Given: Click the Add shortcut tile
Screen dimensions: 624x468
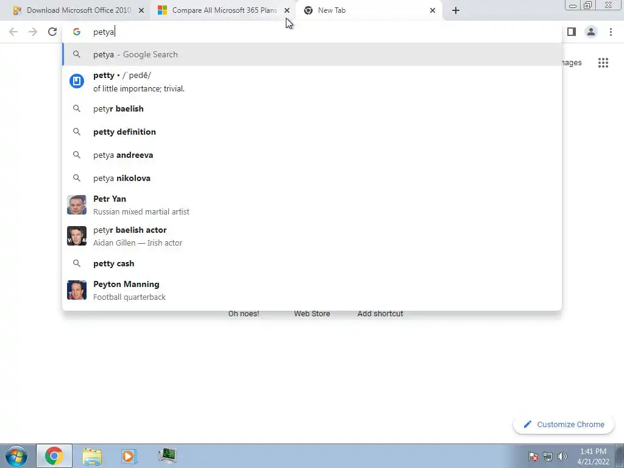Looking at the screenshot, I should (x=380, y=314).
